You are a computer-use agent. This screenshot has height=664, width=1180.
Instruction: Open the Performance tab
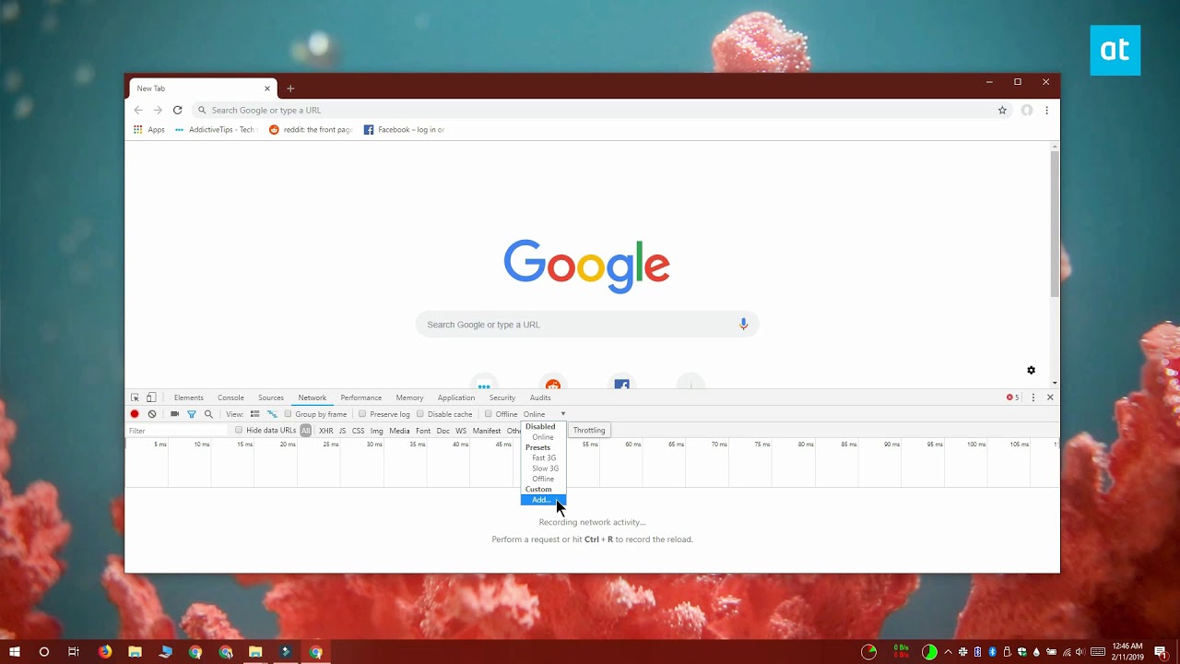(x=361, y=397)
